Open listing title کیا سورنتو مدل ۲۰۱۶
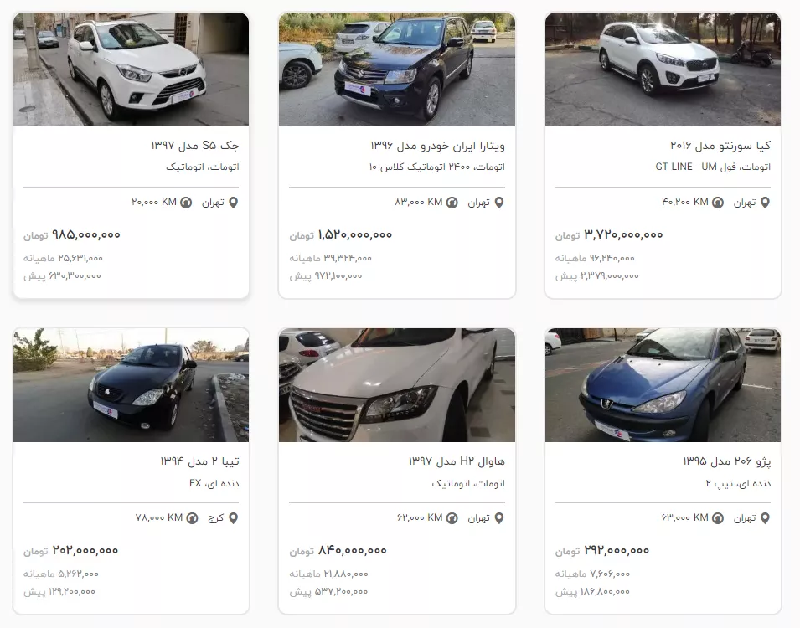Image resolution: width=800 pixels, height=628 pixels. tap(720, 146)
